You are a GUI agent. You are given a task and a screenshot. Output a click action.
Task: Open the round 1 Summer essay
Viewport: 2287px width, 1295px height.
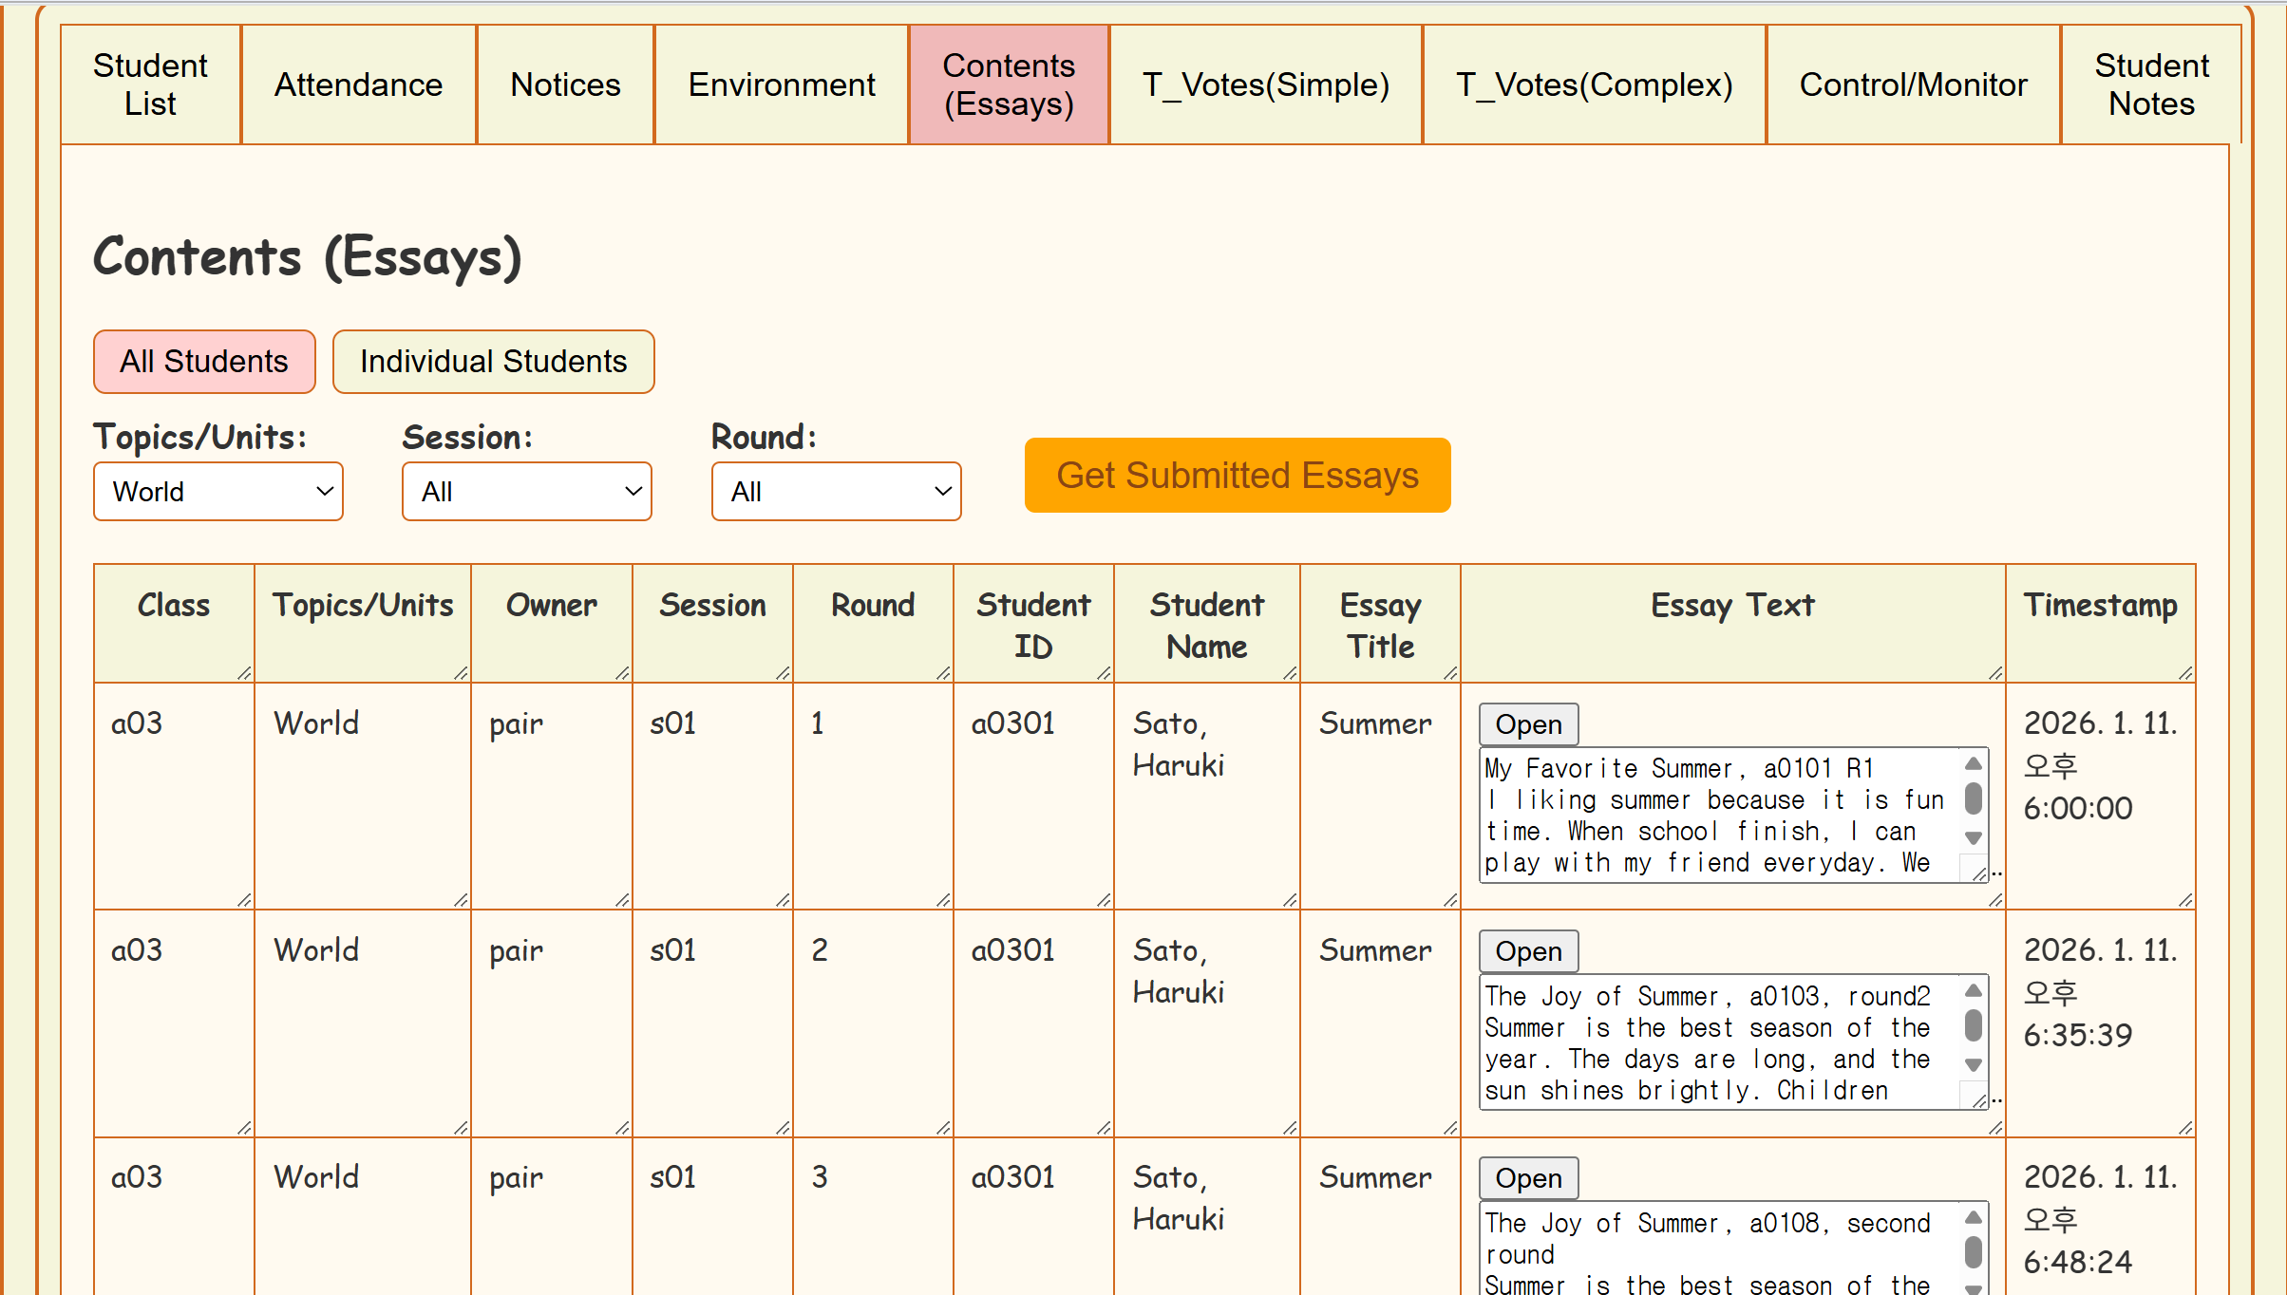click(1528, 724)
